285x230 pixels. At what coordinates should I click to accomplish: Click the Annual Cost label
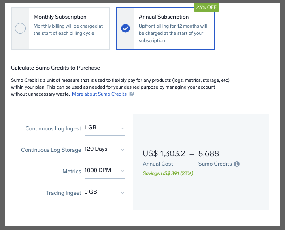click(x=158, y=164)
